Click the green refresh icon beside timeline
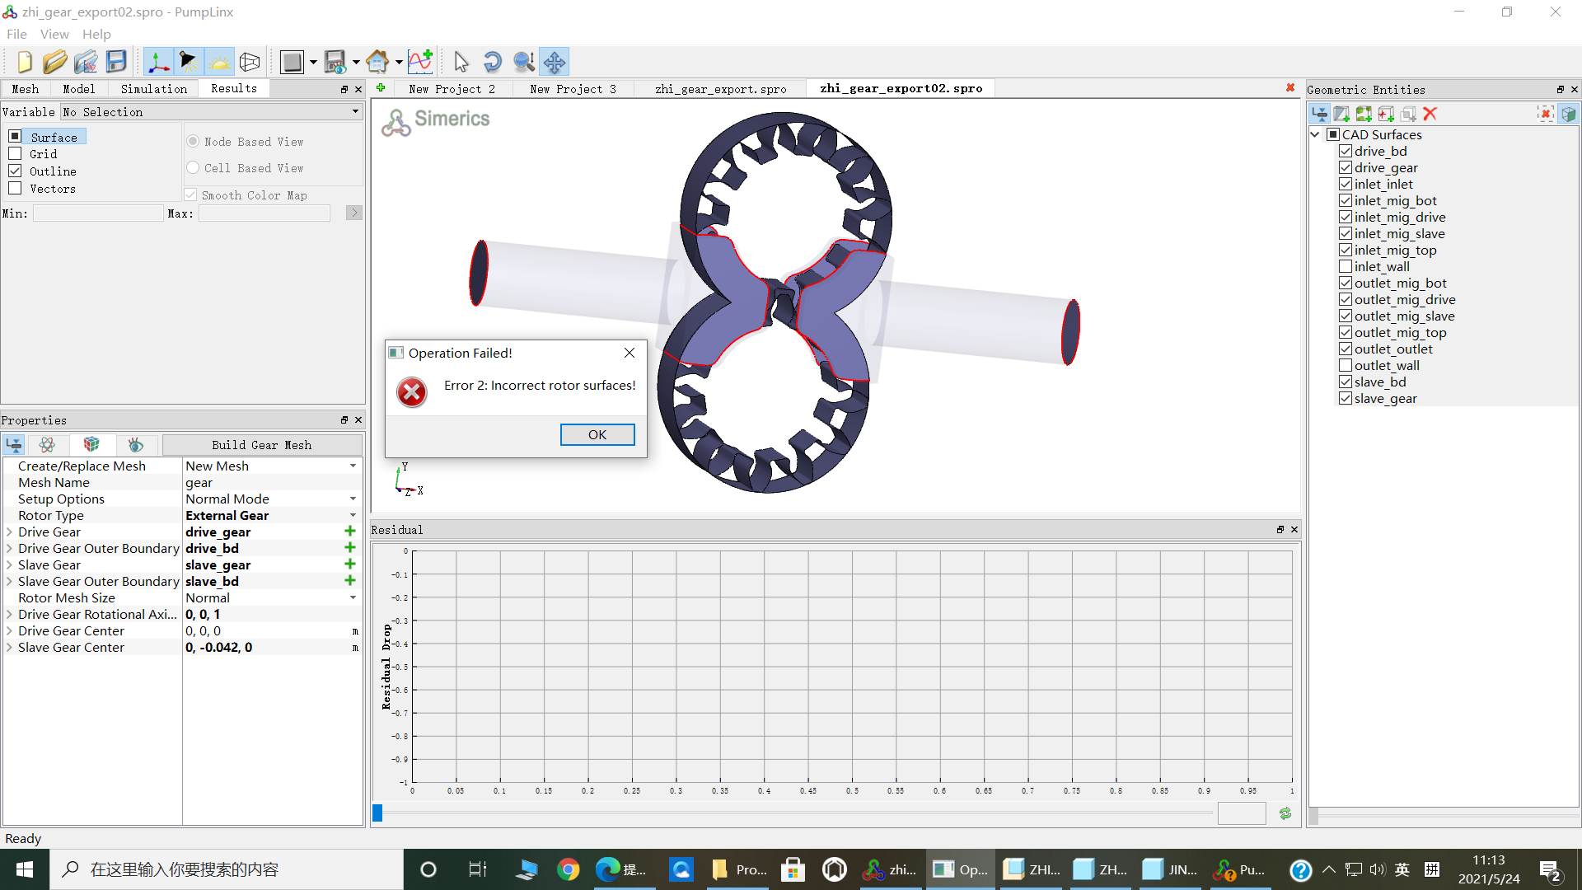The height and width of the screenshot is (890, 1582). point(1285,813)
